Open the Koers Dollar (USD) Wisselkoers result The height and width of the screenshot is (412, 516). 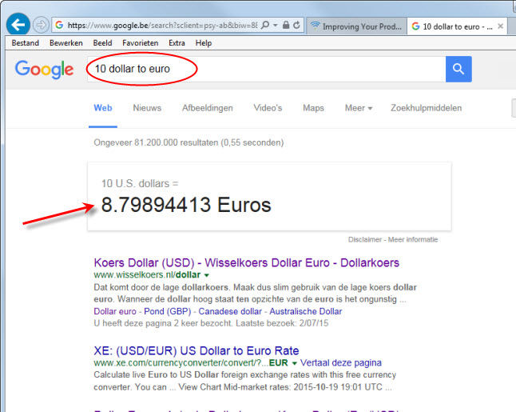tap(246, 262)
